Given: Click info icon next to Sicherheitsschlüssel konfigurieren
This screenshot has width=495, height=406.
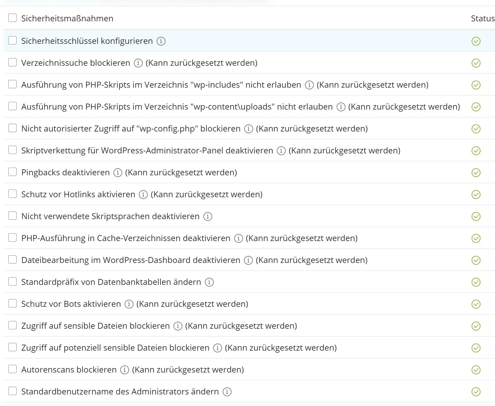Looking at the screenshot, I should coord(161,41).
